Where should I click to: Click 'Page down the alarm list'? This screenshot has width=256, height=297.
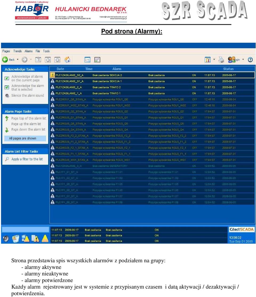click(x=28, y=130)
